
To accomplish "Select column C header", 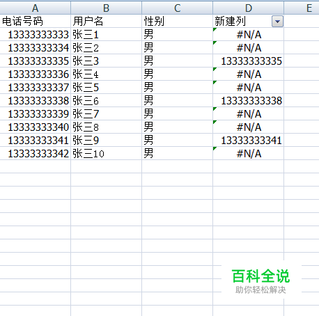I will coord(178,8).
